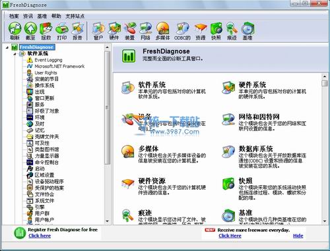
Task: Select 命令控制台 in tree
Action: tap(47, 162)
